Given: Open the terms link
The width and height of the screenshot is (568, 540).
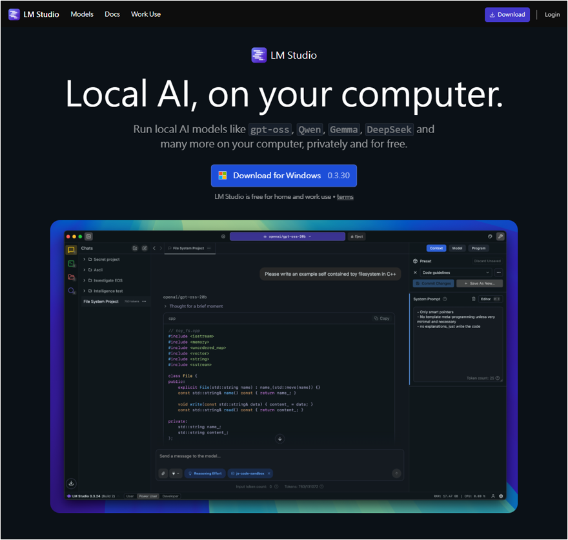Looking at the screenshot, I should [345, 197].
